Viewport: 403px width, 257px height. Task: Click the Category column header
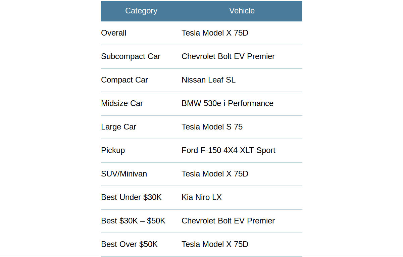(x=141, y=11)
